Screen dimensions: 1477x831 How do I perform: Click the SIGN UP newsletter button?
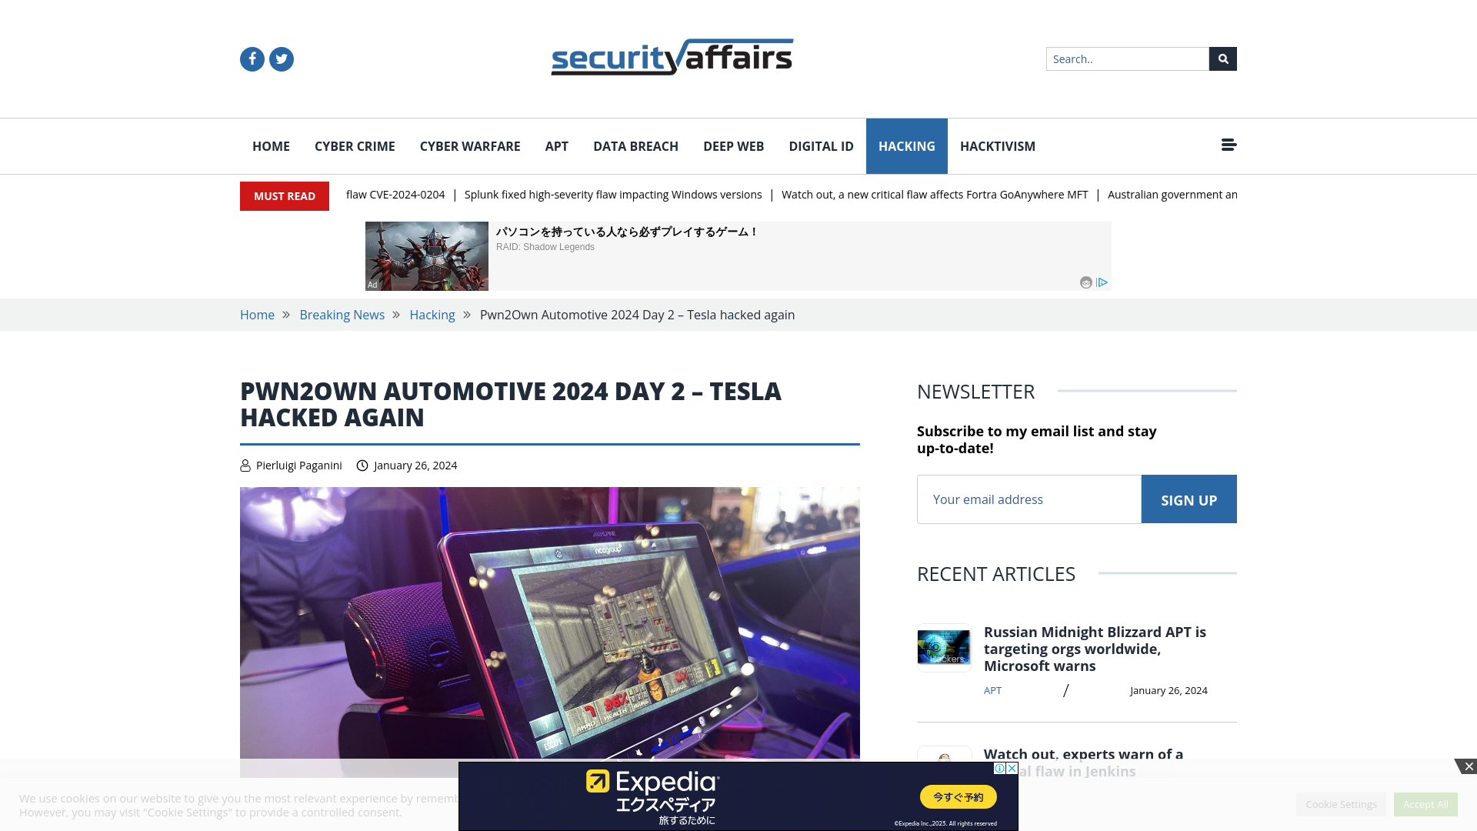point(1189,498)
